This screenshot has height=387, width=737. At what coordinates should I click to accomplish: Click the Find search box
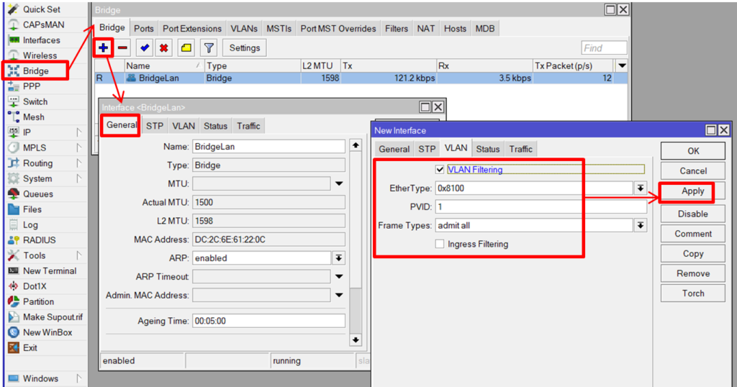click(603, 48)
